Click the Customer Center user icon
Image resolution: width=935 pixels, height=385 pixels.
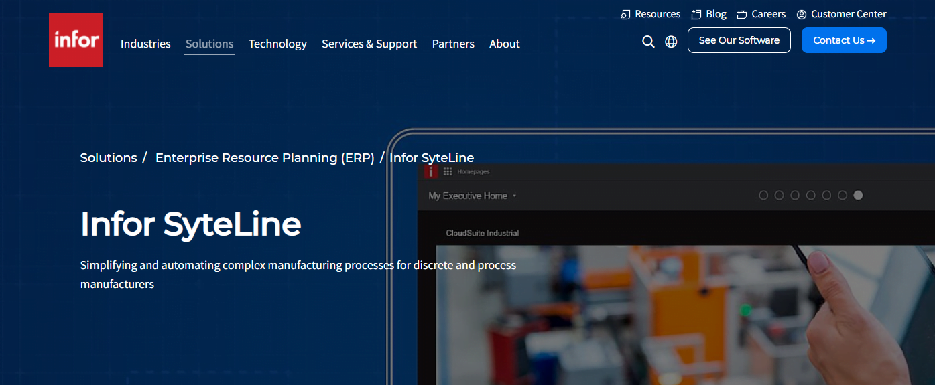click(801, 14)
